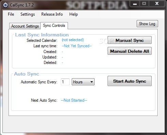Click the '--Not Started--' next sync value
This screenshot has width=167, height=135.
click(74, 100)
